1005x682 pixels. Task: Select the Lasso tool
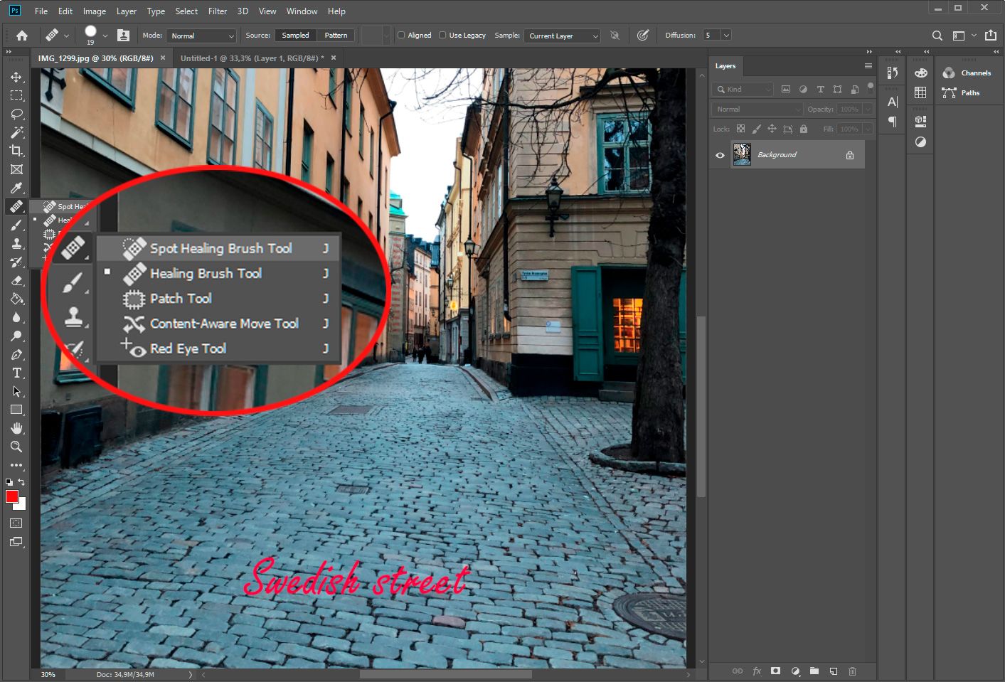click(16, 114)
